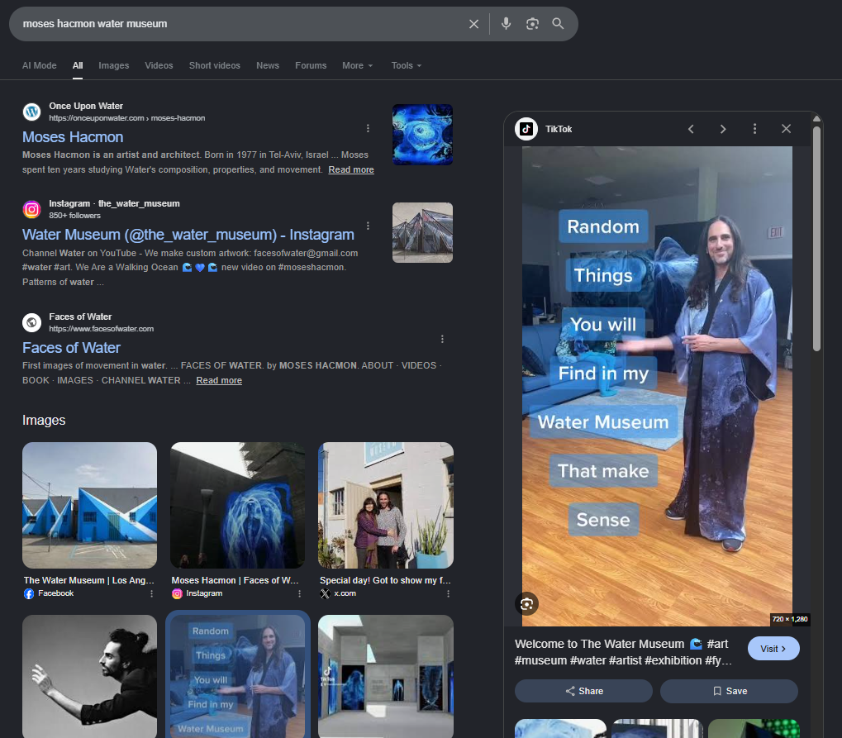This screenshot has width=842, height=738.
Task: Switch to Forums tab
Action: (x=311, y=65)
